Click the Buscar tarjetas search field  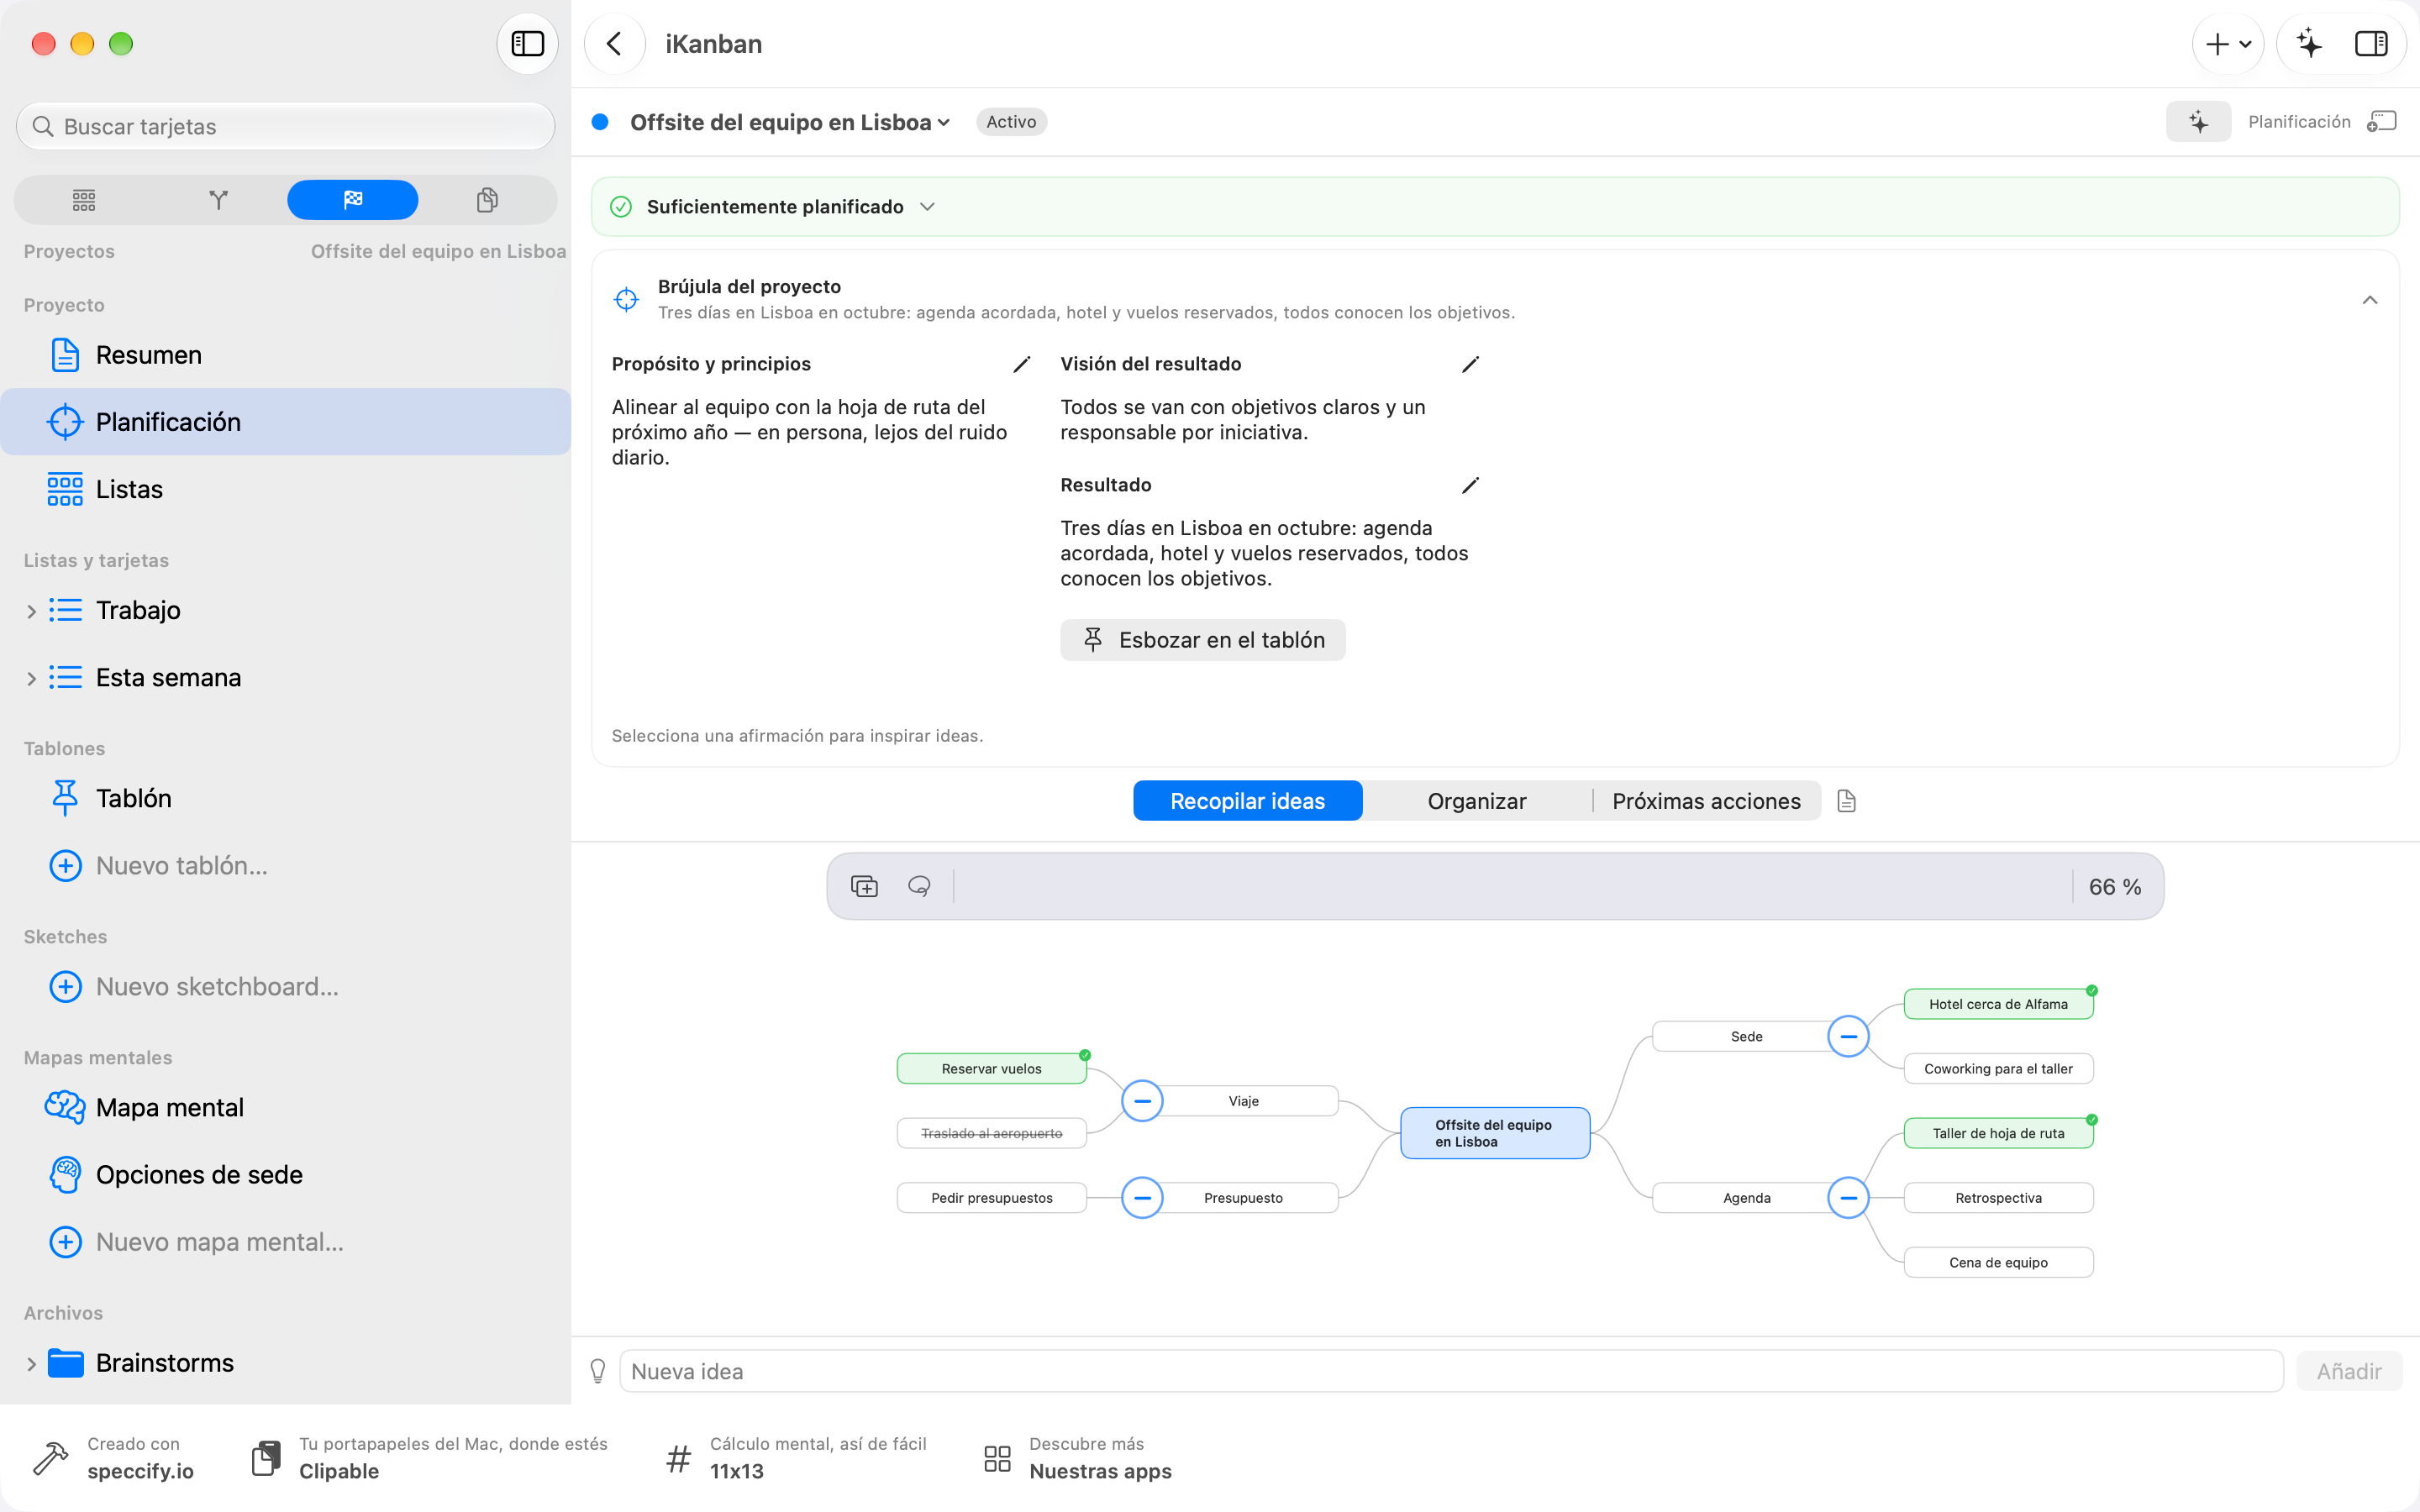point(285,126)
